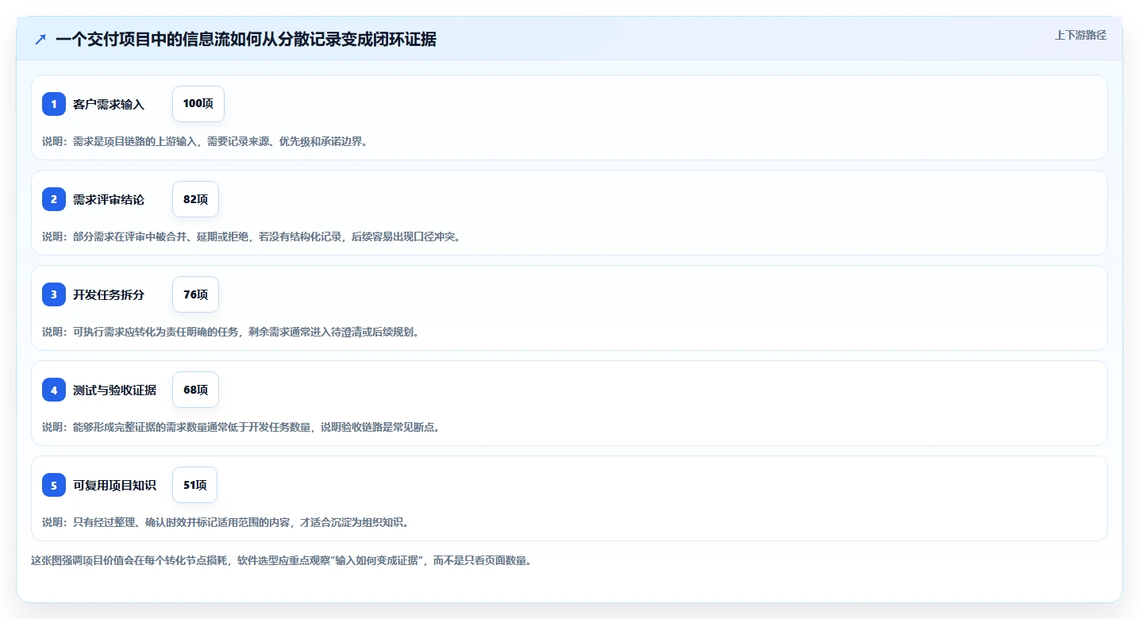Click the 68项 value chip
This screenshot has width=1139, height=619.
(x=195, y=390)
